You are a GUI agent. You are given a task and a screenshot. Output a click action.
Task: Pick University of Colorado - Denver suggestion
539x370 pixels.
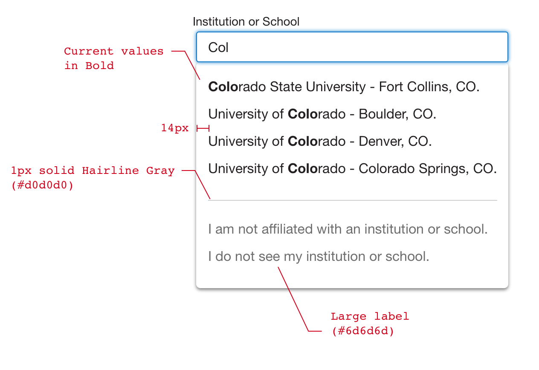pyautogui.click(x=320, y=142)
